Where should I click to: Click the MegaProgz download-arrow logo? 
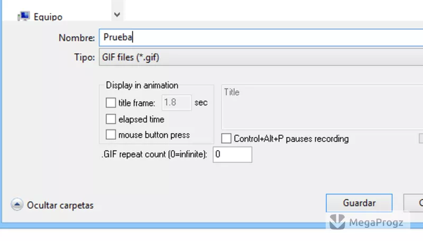tap(337, 222)
